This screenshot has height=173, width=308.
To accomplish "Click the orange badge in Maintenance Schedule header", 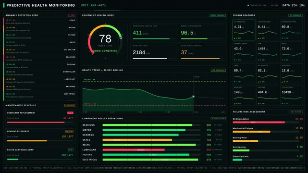I will coord(70,105).
